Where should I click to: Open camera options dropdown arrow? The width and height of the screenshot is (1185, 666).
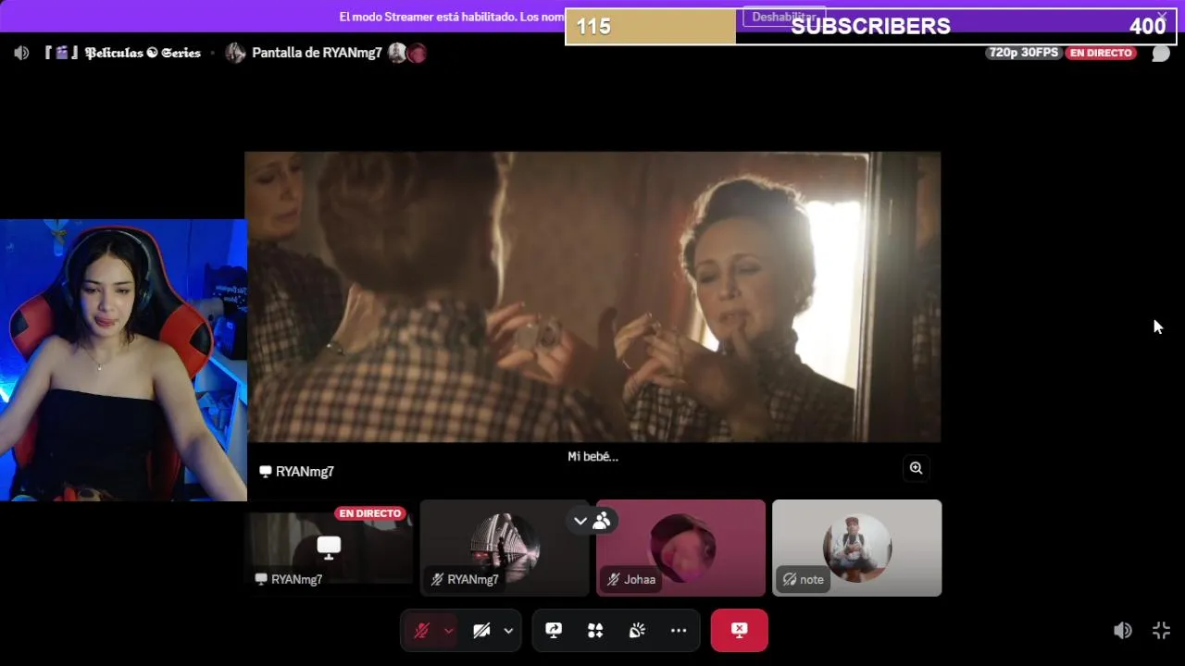pyautogui.click(x=508, y=631)
